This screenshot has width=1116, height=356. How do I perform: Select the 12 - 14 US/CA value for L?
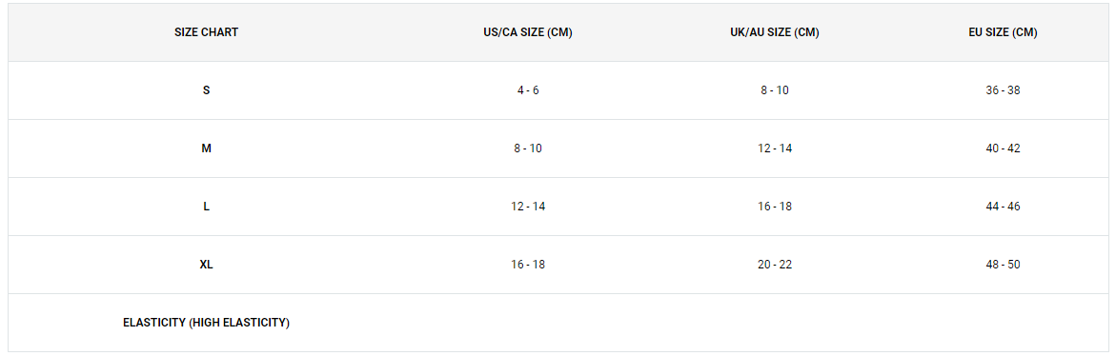528,207
